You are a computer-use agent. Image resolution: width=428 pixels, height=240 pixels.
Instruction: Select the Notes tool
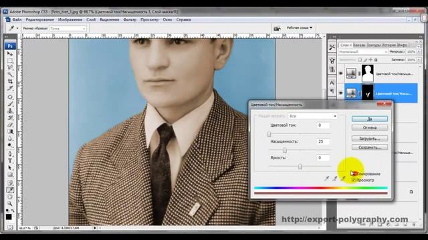10,183
